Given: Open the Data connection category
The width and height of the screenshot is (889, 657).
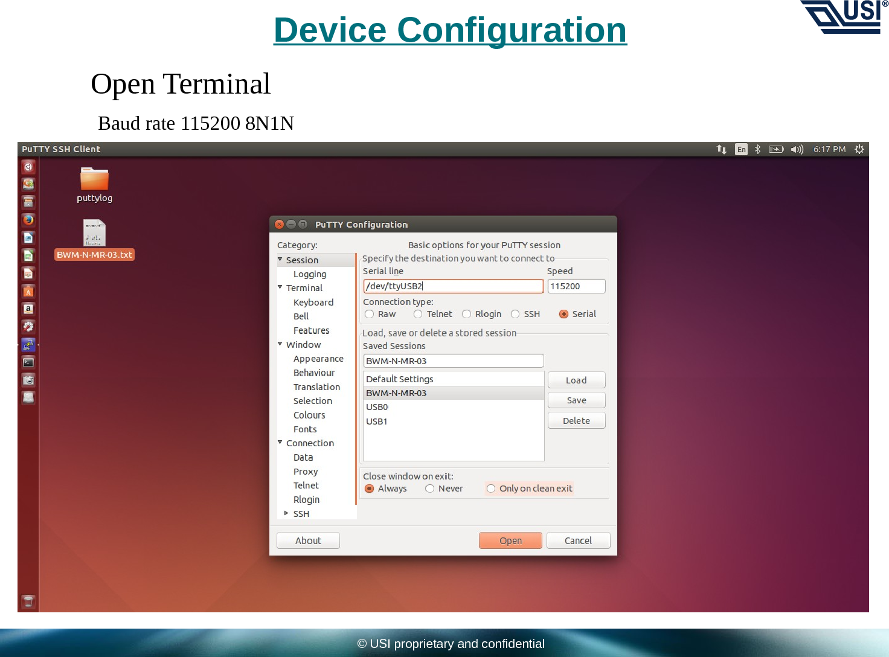Looking at the screenshot, I should point(303,458).
